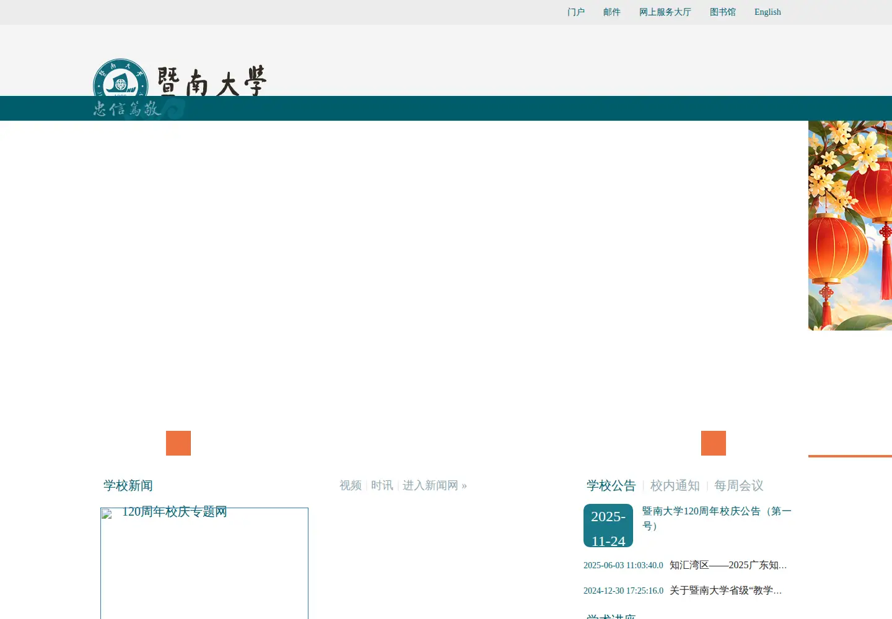Open the 学校新闻 section heading
892x619 pixels.
click(x=128, y=486)
